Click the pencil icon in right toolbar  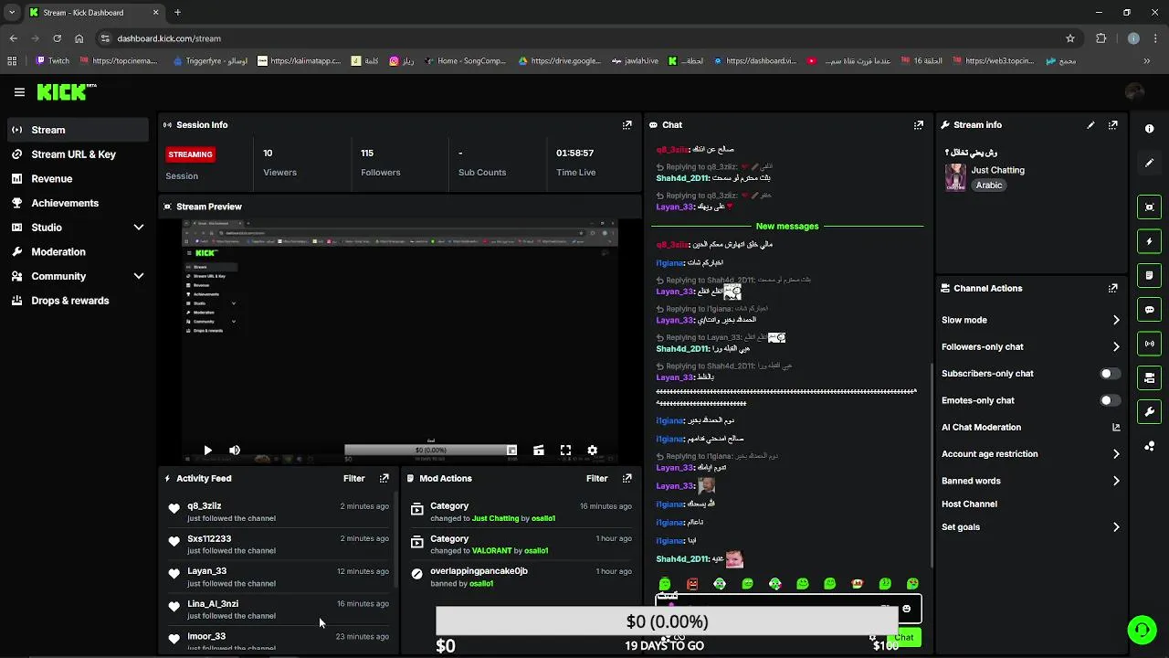[1150, 163]
